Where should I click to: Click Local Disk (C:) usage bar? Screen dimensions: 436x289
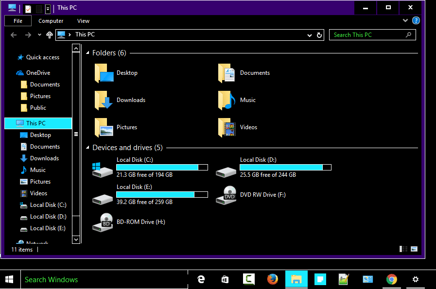point(162,167)
